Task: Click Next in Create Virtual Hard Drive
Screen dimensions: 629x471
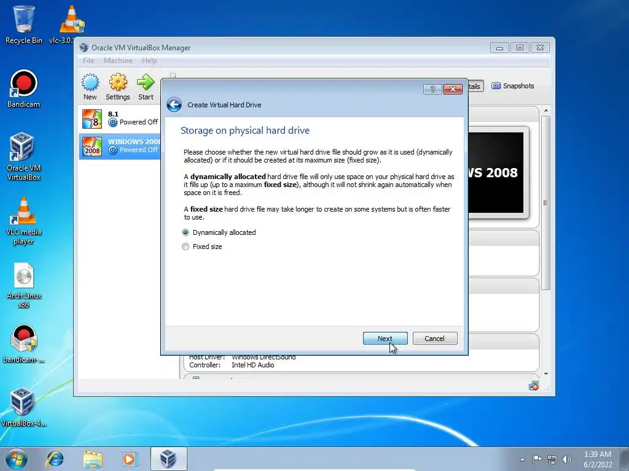Action: click(x=385, y=339)
